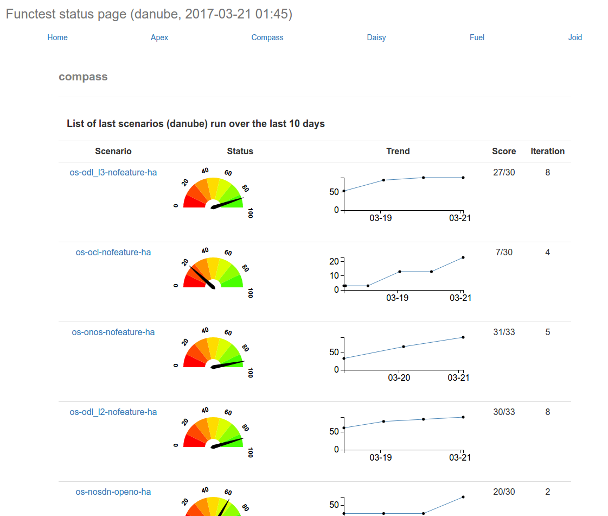Image resolution: width=608 pixels, height=516 pixels.
Task: View the os-onos-nofeature-ha scenario details
Action: tap(113, 332)
